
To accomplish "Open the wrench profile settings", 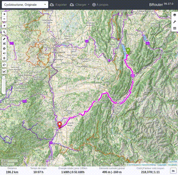I will tap(175, 22).
